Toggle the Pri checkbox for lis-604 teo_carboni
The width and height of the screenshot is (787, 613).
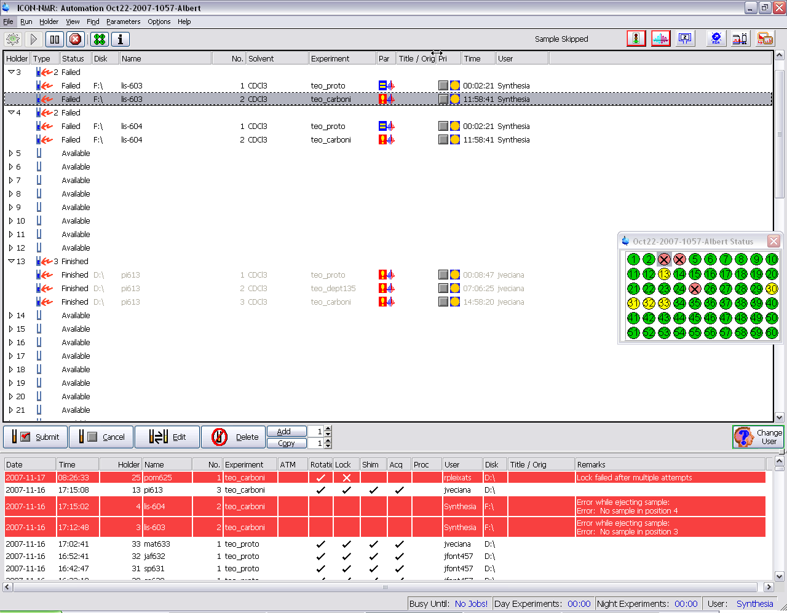(x=443, y=139)
